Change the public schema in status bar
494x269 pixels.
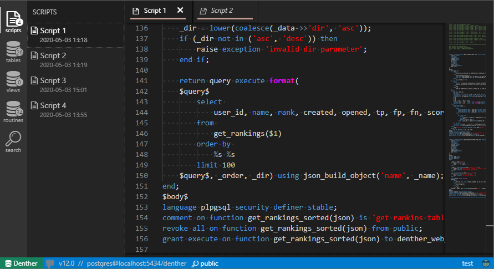tap(205, 263)
